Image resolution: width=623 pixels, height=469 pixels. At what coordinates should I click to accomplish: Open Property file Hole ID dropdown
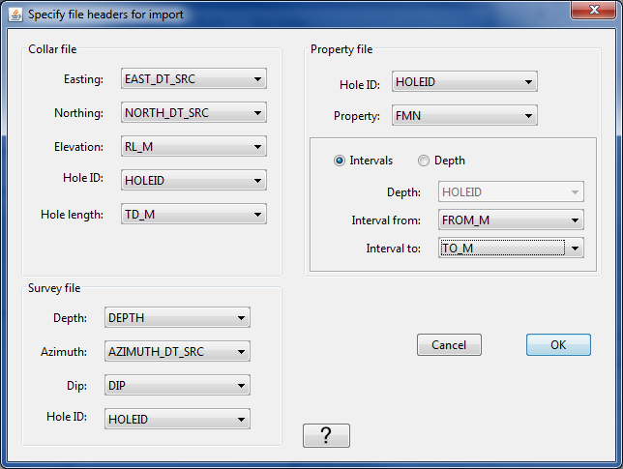coord(464,81)
